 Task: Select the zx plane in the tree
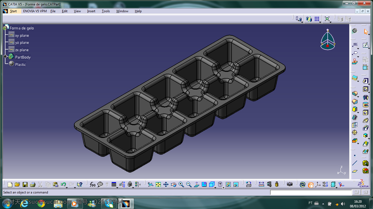(19, 50)
